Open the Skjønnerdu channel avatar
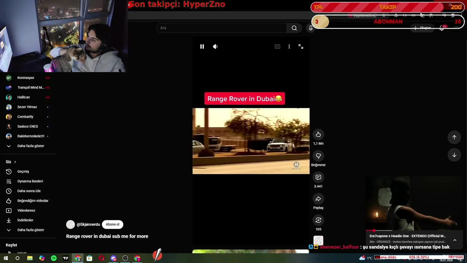This screenshot has height=263, width=467. click(70, 225)
